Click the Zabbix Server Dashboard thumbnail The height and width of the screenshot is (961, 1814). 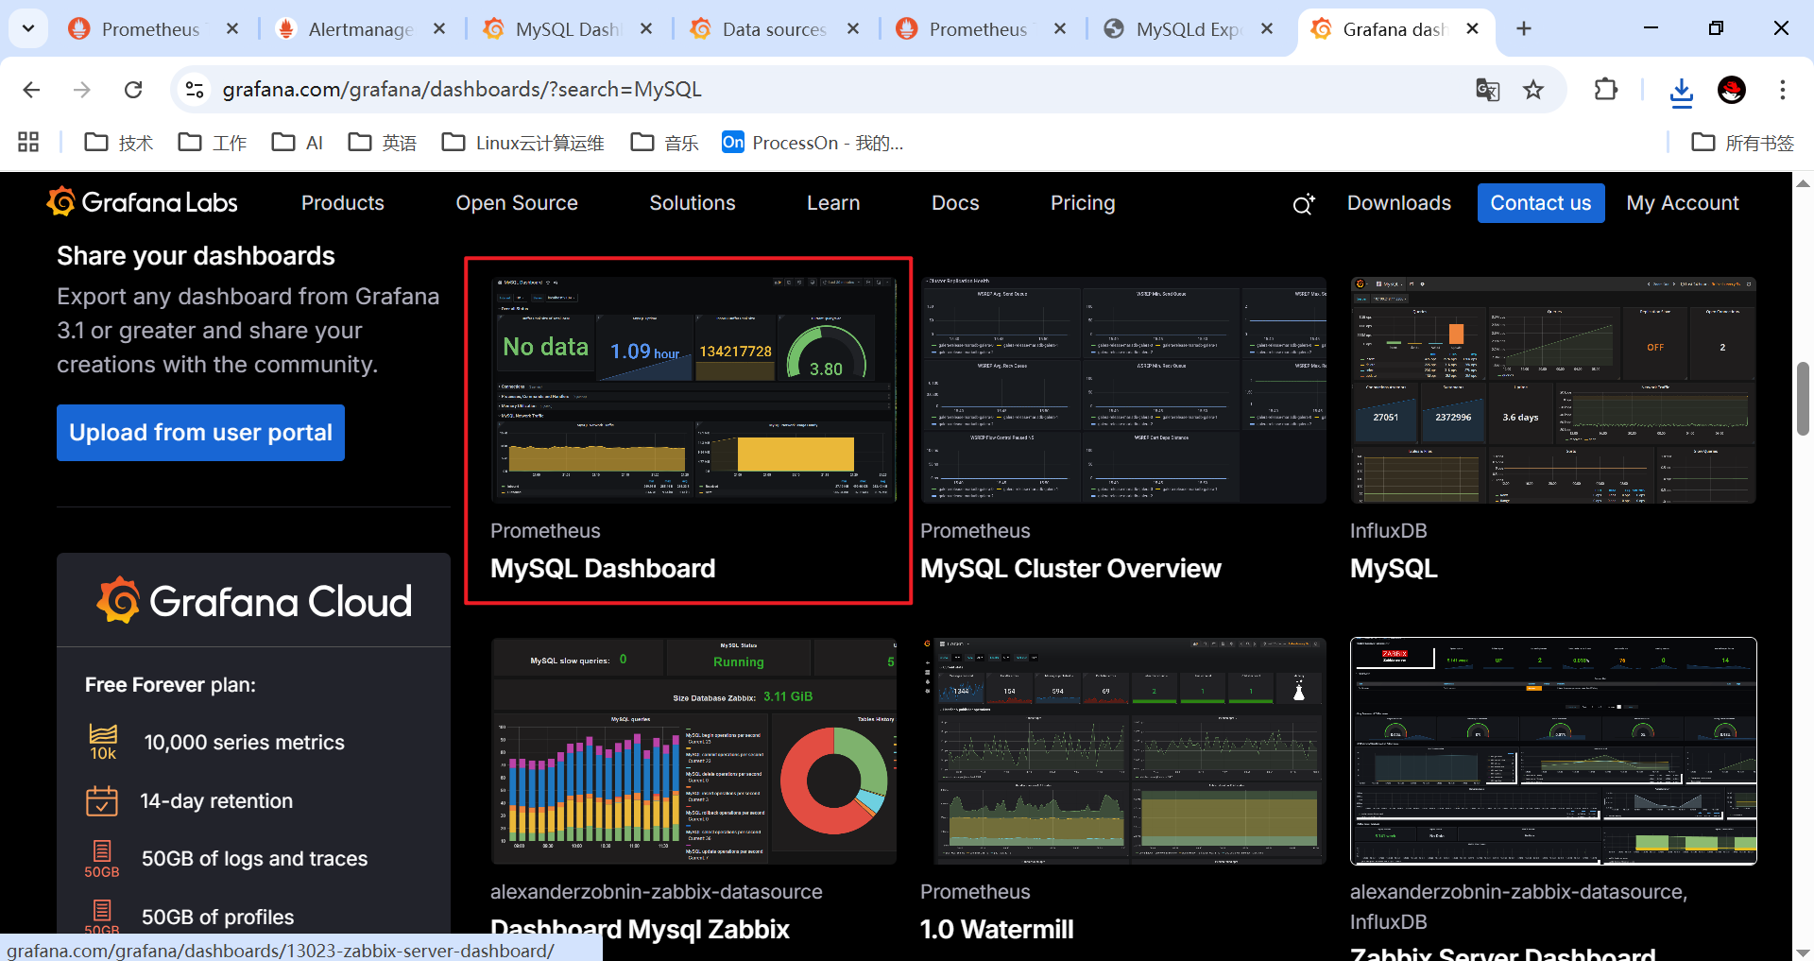pyautogui.click(x=1553, y=751)
